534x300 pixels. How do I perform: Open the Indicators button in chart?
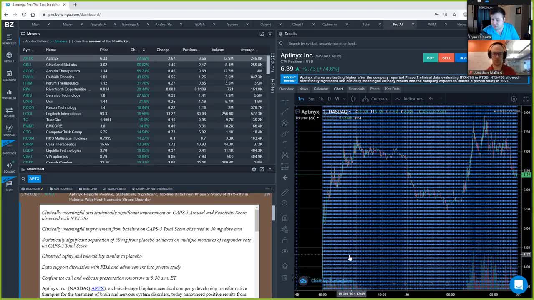409,99
